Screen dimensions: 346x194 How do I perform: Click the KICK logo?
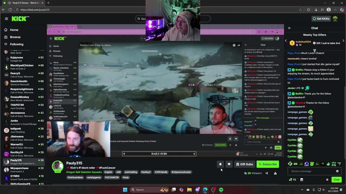[20, 19]
